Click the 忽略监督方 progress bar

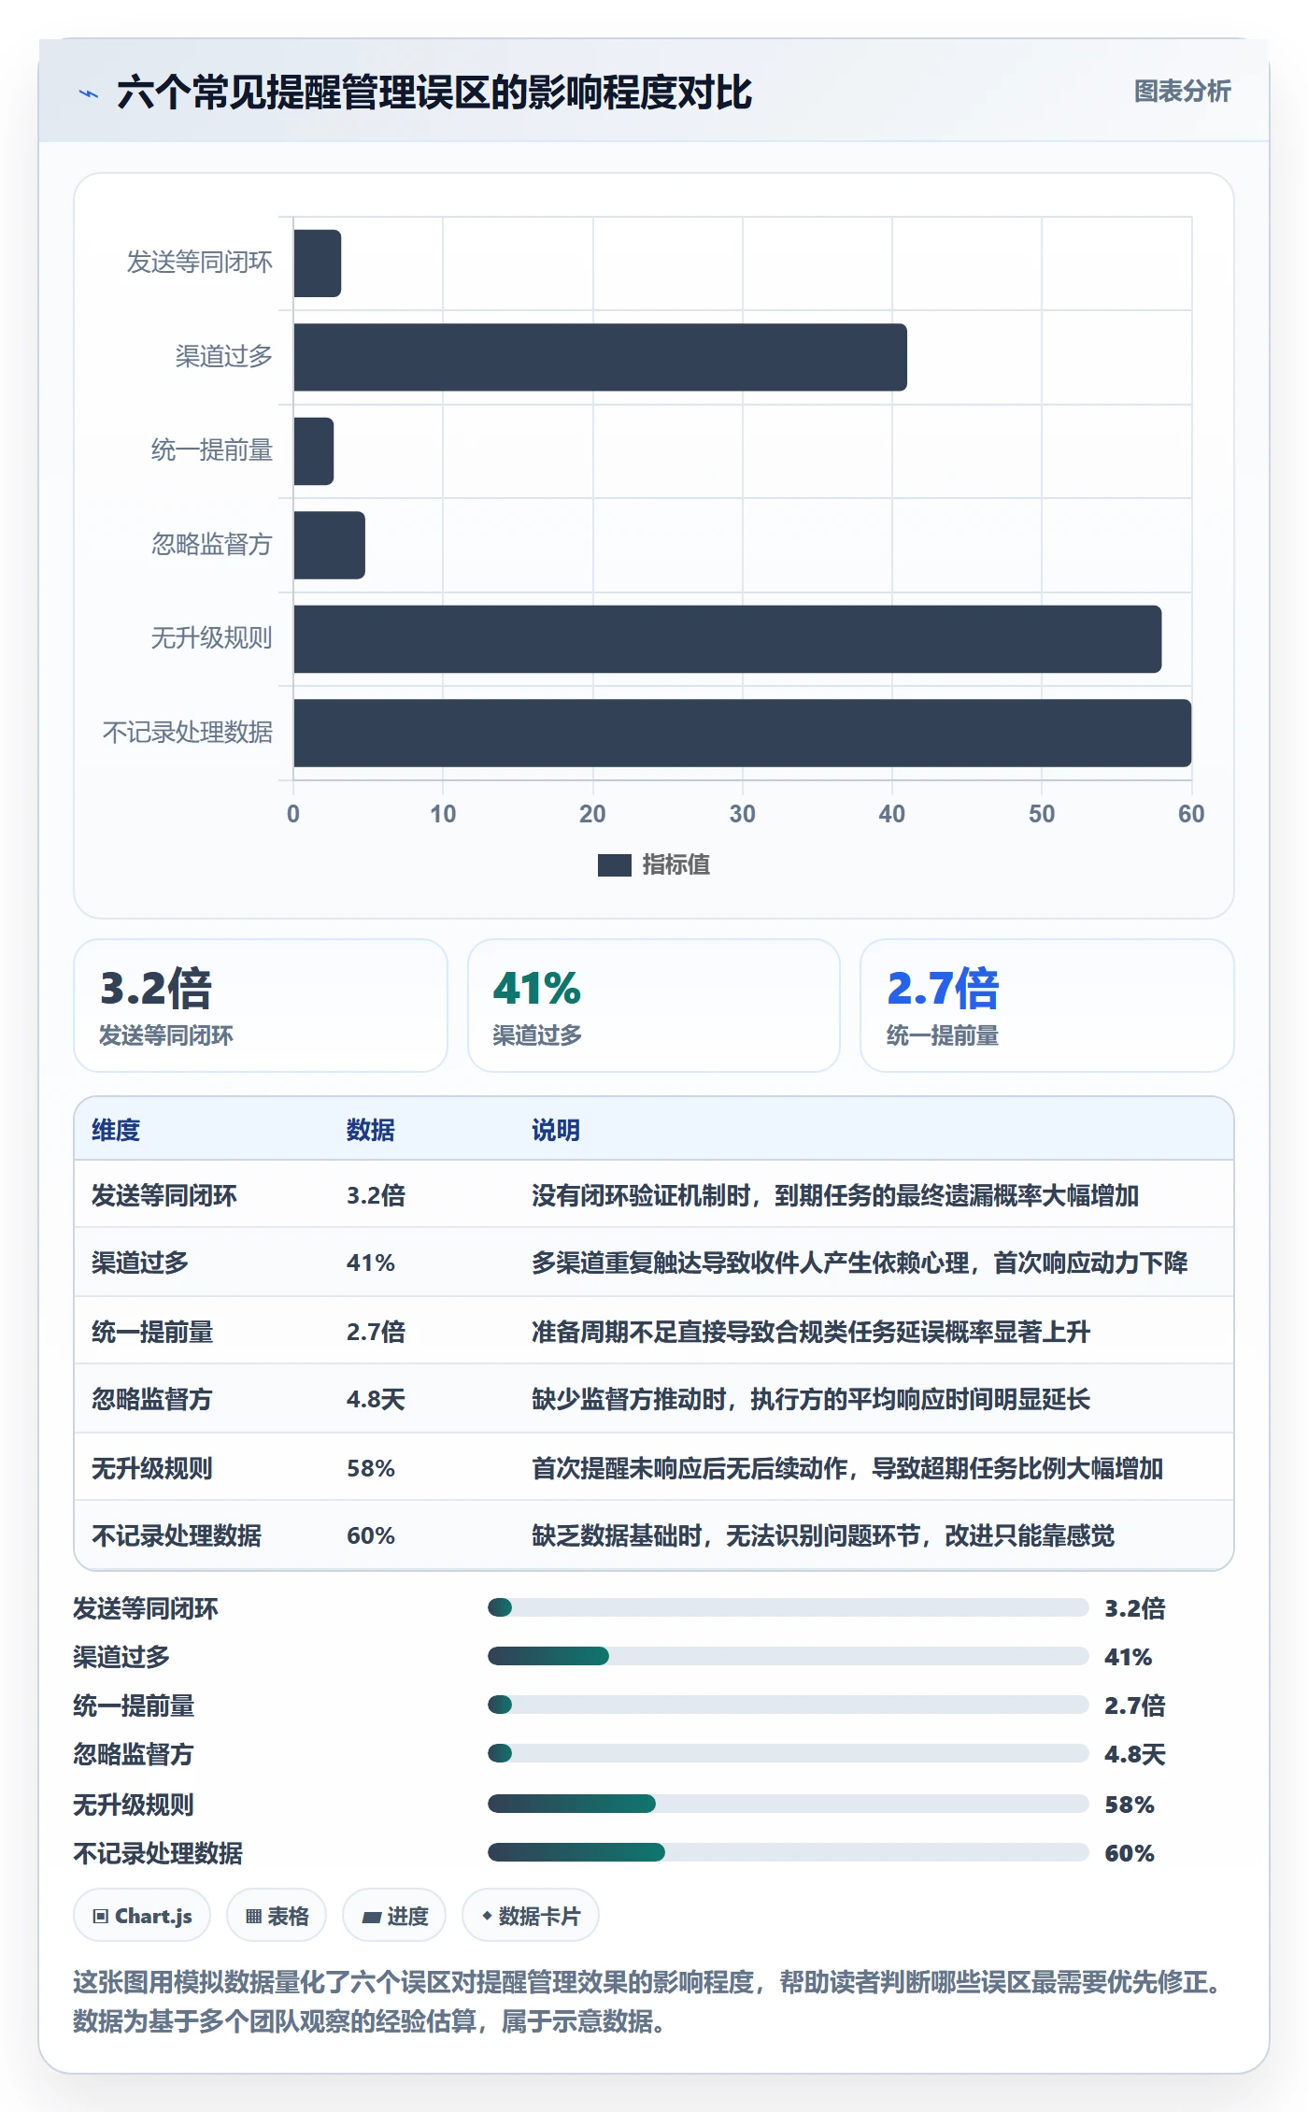tap(788, 1753)
